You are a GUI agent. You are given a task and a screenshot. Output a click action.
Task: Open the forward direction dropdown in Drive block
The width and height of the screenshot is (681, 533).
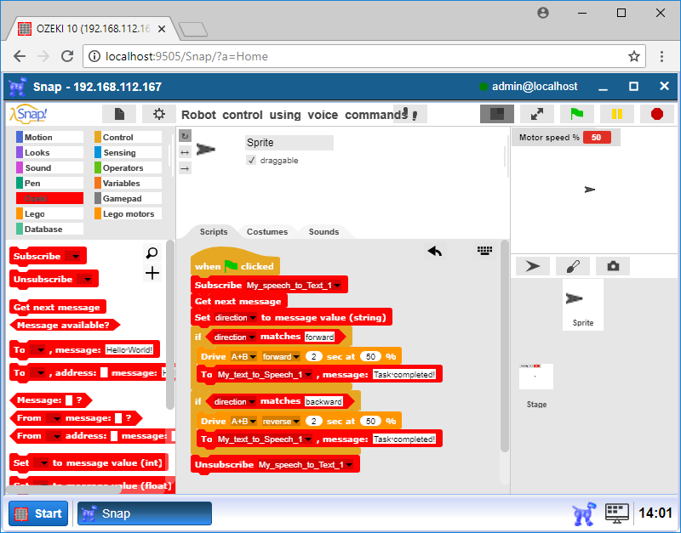pyautogui.click(x=281, y=357)
